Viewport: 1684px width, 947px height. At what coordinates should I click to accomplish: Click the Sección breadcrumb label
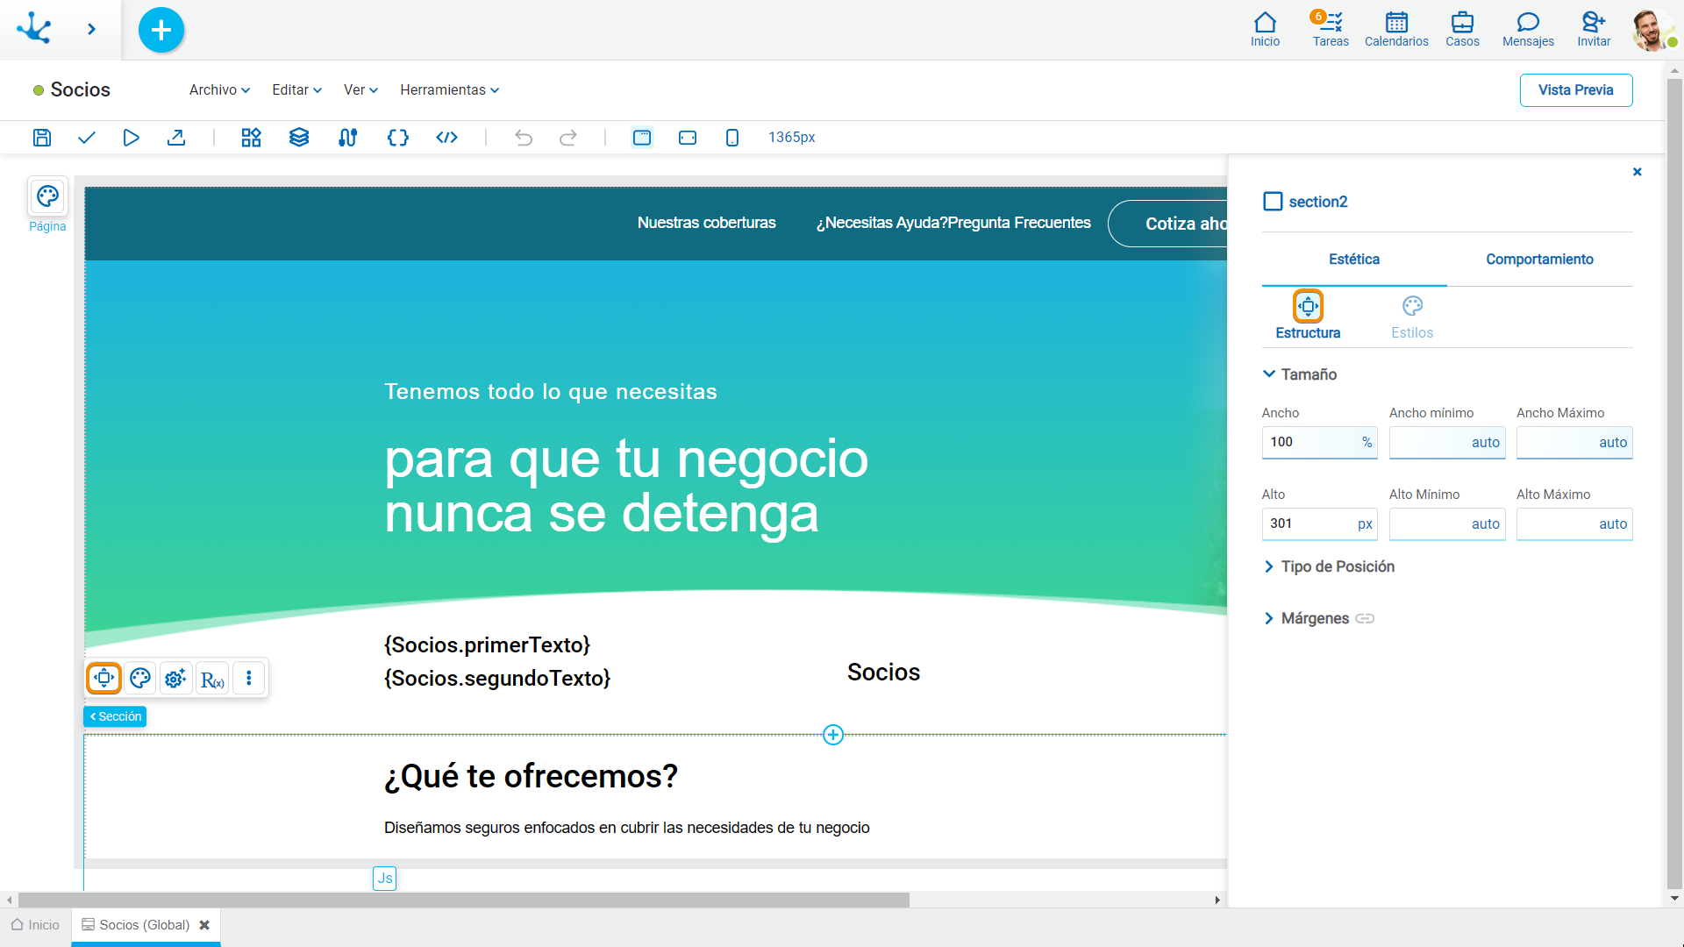[116, 716]
